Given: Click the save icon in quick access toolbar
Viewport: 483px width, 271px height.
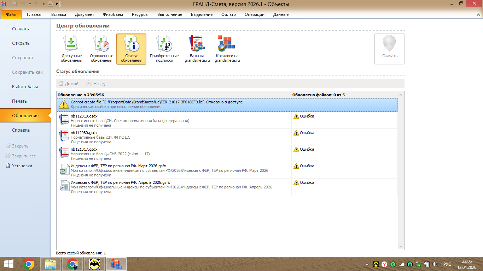Looking at the screenshot, I should [x=15, y=4].
